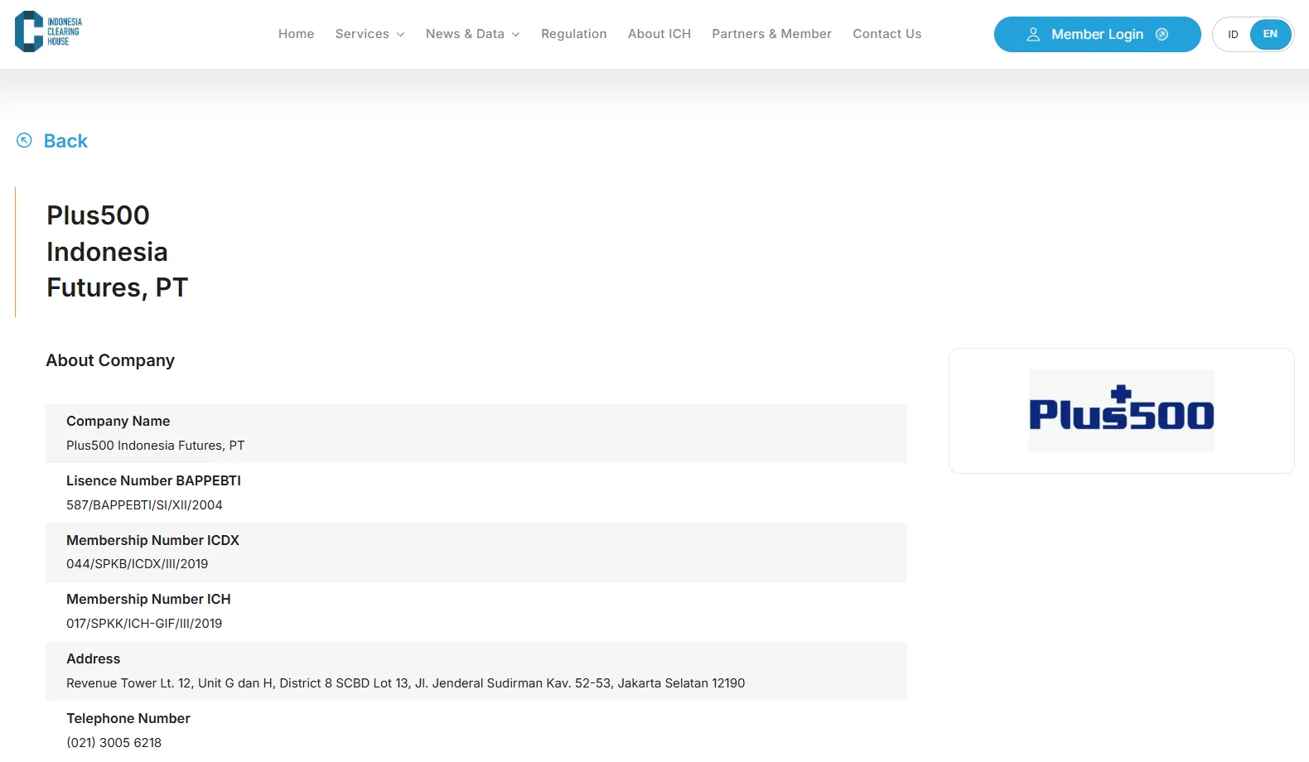1309x762 pixels.
Task: Click the Revenue Tower address text
Action: click(405, 683)
